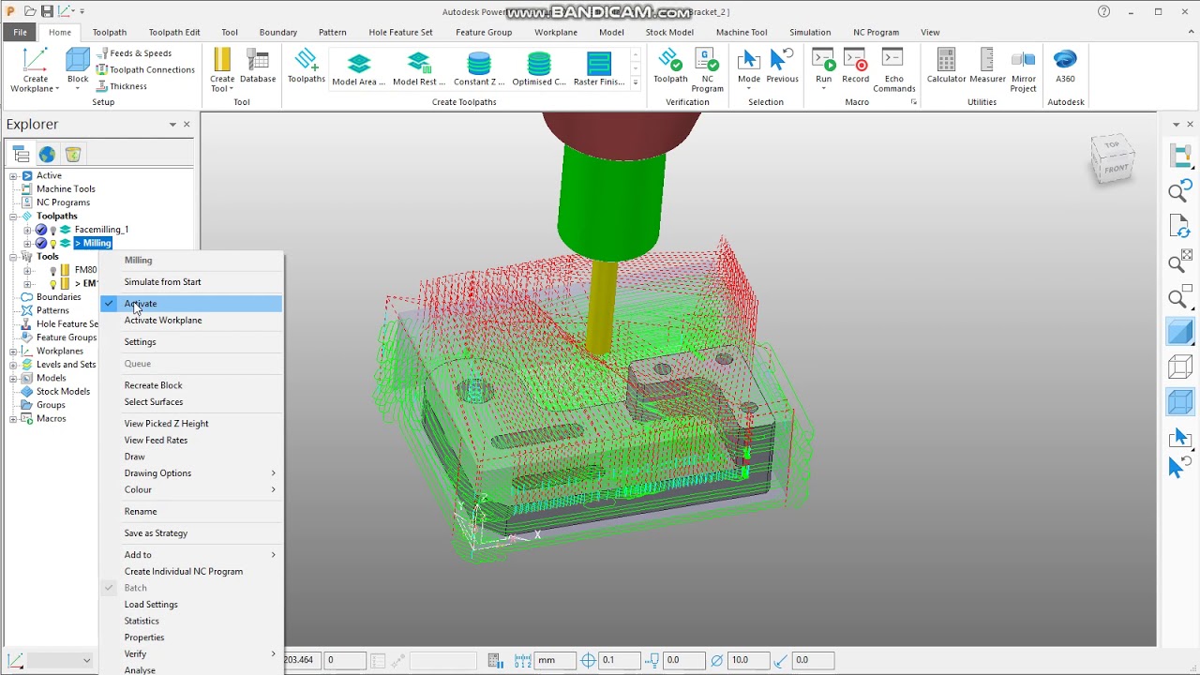Open the Measurer utility
Screen dimensions: 1200x675
987,65
